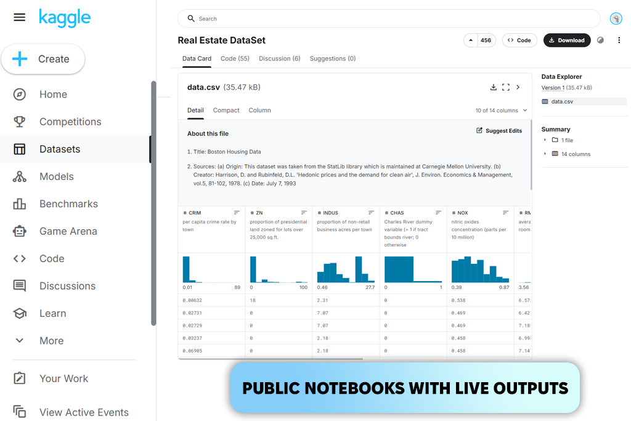Click the INDUS cell value 2.31
This screenshot has height=421, width=631.
[x=322, y=300]
